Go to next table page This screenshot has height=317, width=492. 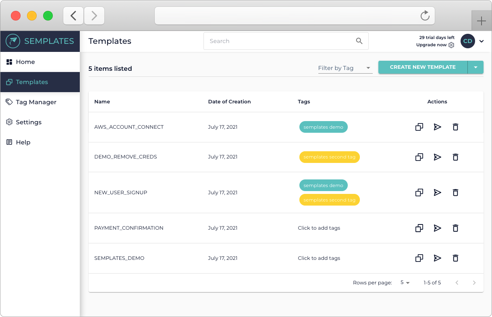(474, 283)
